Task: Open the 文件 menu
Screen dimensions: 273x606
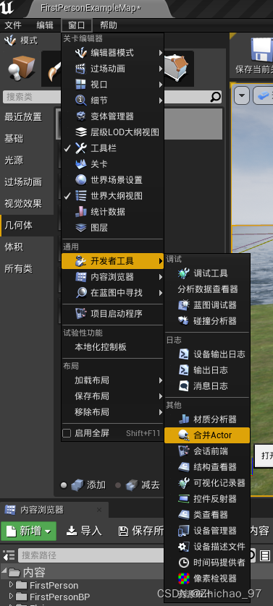Action: (x=13, y=25)
